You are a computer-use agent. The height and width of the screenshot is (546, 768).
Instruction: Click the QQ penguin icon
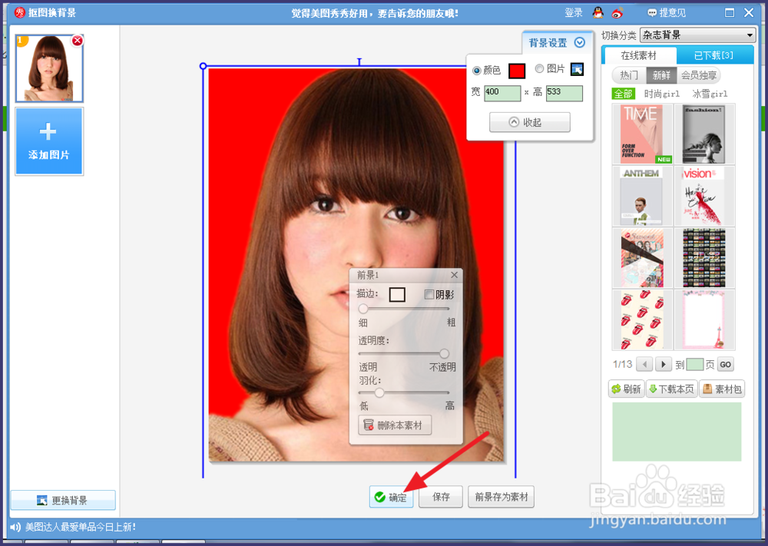pyautogui.click(x=598, y=13)
